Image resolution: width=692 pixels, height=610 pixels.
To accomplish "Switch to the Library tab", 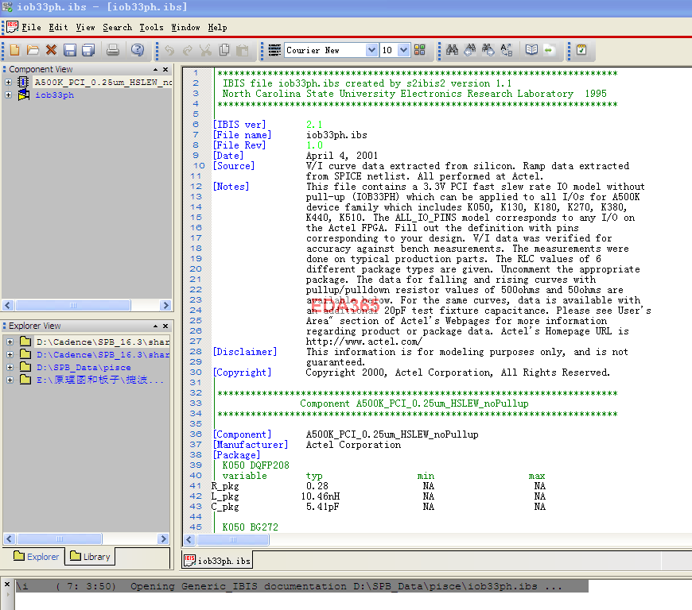I will click(90, 557).
